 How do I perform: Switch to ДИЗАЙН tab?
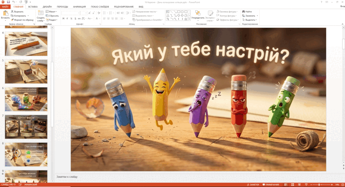click(x=47, y=7)
